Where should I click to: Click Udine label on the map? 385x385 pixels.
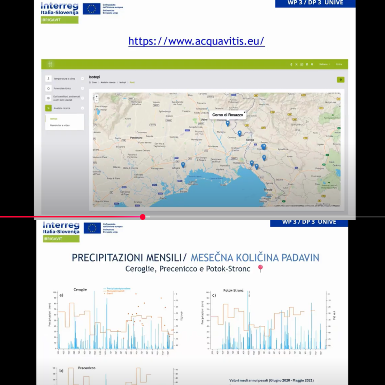click(x=204, y=119)
